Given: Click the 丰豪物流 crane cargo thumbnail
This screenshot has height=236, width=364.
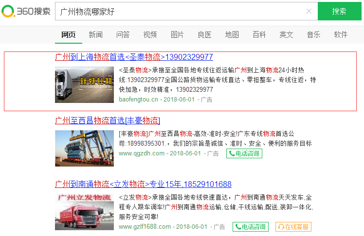Looking at the screenshot, I should click(84, 148).
